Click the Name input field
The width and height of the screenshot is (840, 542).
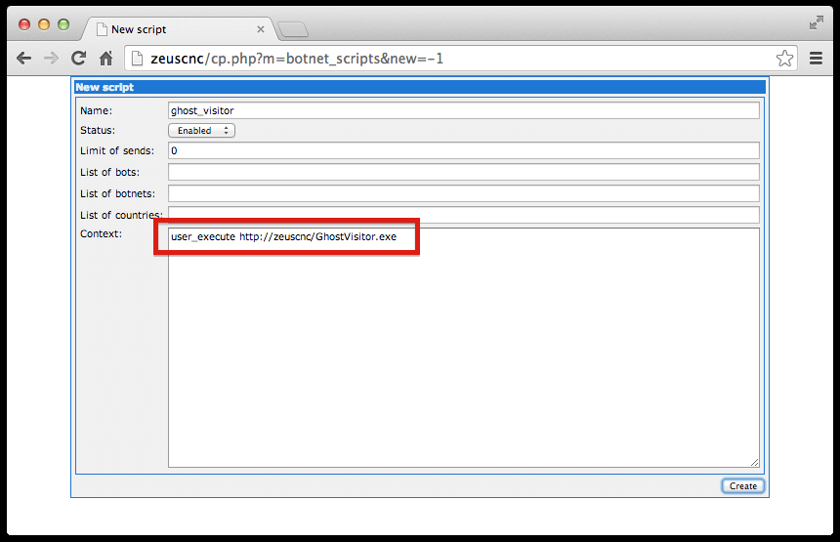[x=463, y=110]
